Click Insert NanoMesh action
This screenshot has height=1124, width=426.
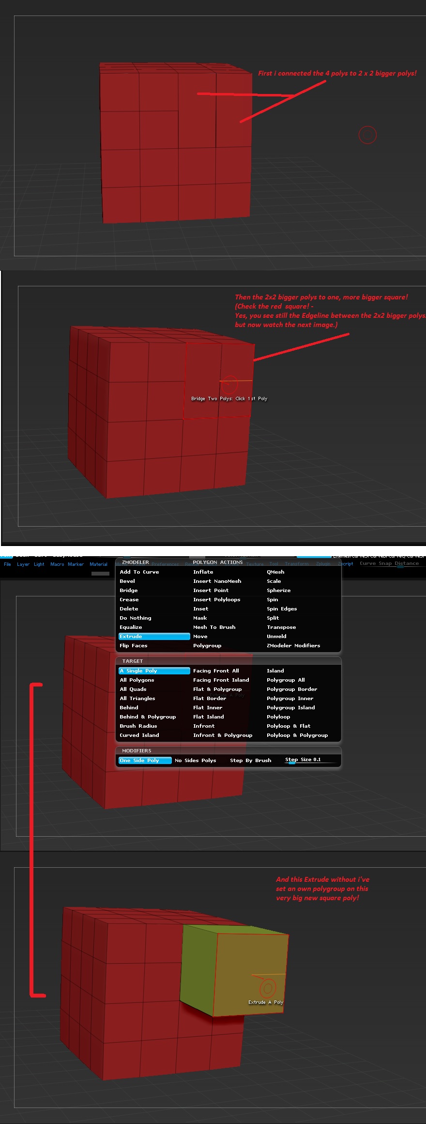click(217, 581)
